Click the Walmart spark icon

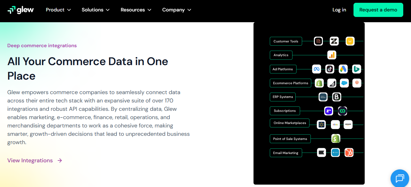click(322, 124)
